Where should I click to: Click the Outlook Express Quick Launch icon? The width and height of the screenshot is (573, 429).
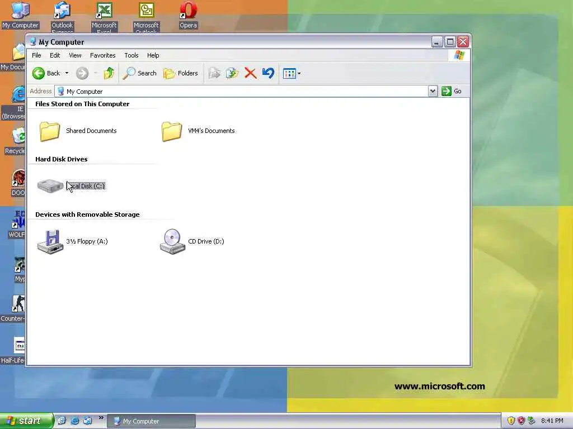tap(88, 421)
